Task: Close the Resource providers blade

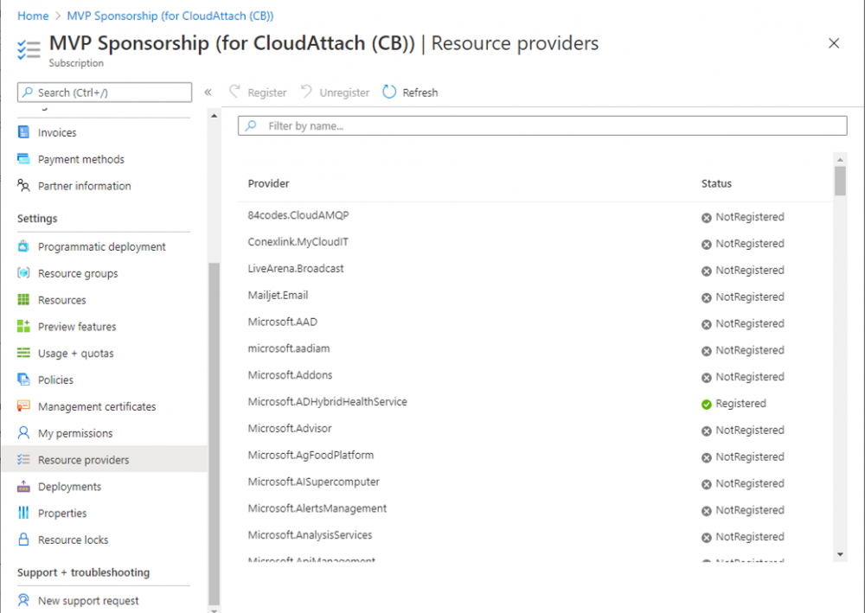Action: pyautogui.click(x=834, y=43)
